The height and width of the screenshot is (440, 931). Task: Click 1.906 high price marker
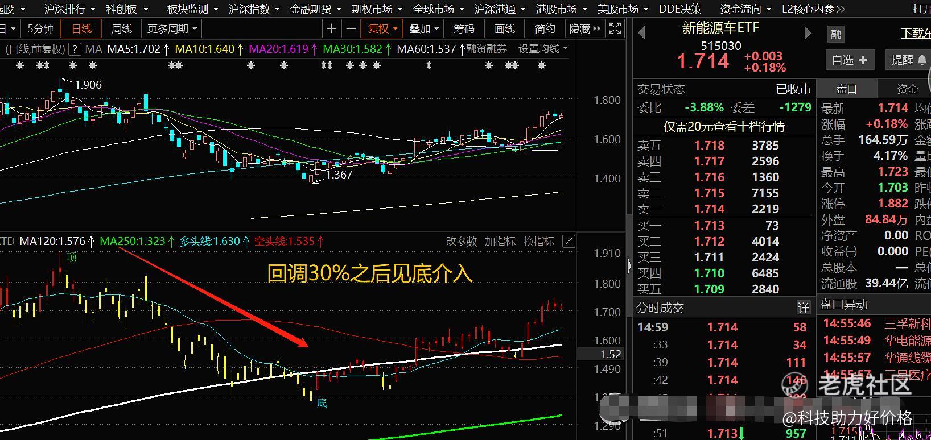[x=88, y=85]
